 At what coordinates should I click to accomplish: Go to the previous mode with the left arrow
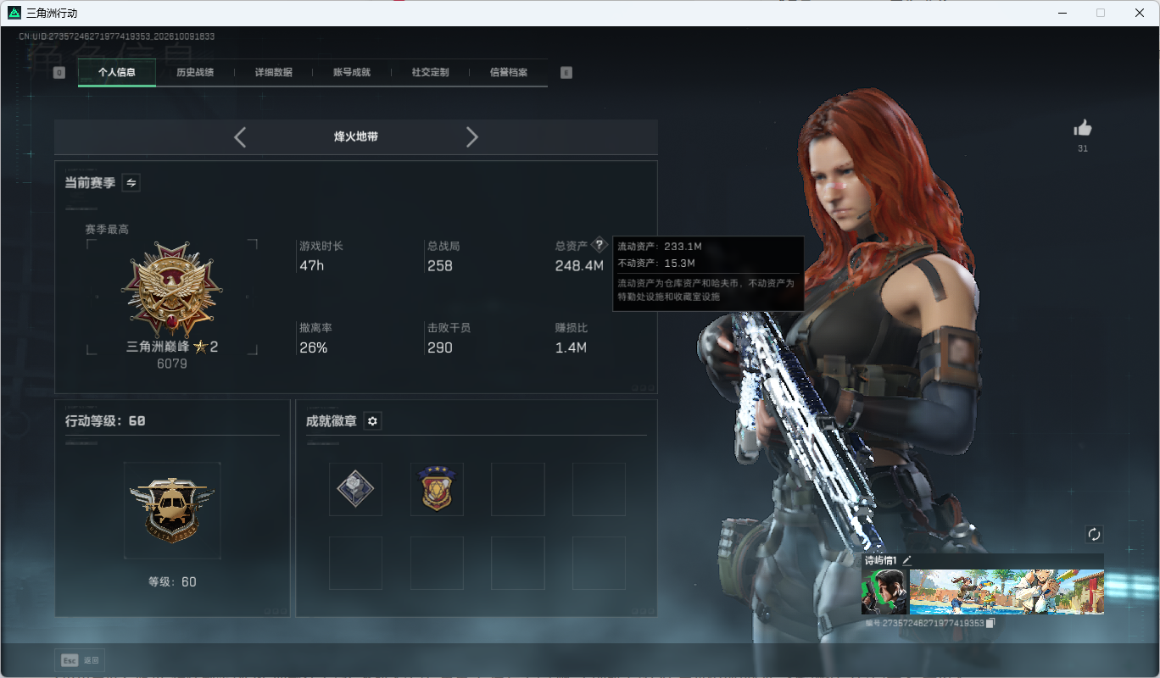pyautogui.click(x=240, y=137)
